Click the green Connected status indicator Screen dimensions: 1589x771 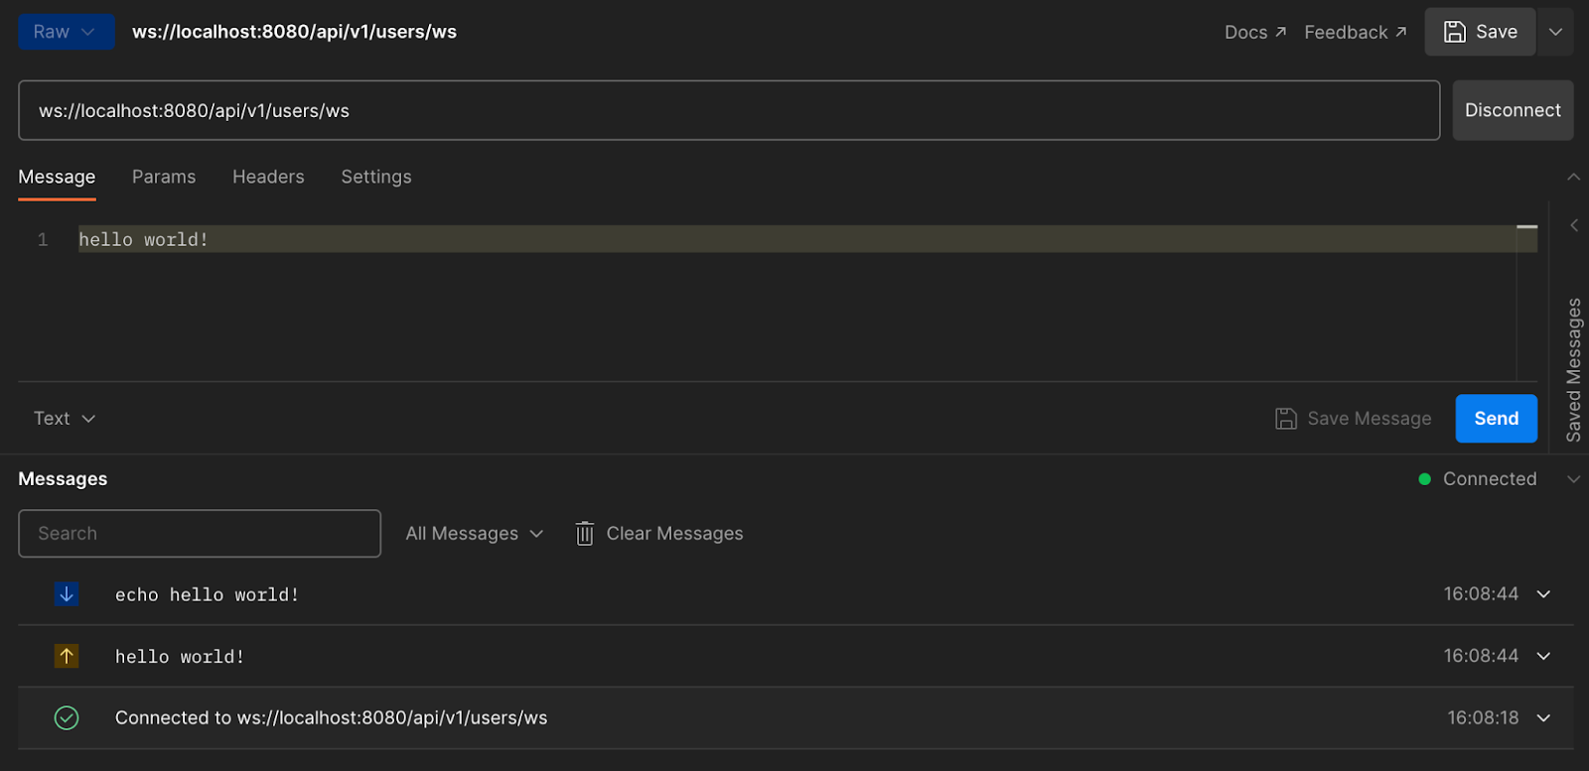(1425, 479)
